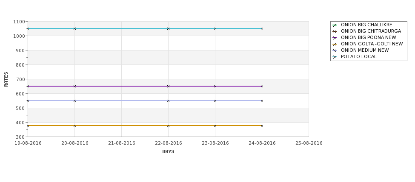
Task: Click the DAYS horizontal axis title
Action: (168, 152)
